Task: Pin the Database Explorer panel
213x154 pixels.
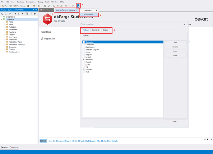Action: pyautogui.click(x=33, y=10)
